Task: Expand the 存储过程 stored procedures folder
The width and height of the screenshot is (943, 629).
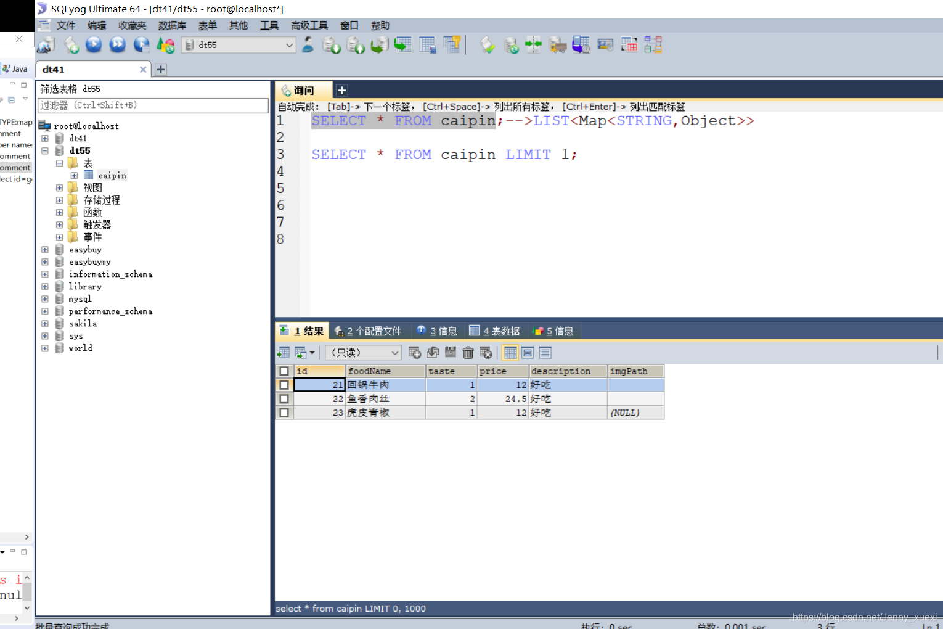Action: tap(60, 200)
